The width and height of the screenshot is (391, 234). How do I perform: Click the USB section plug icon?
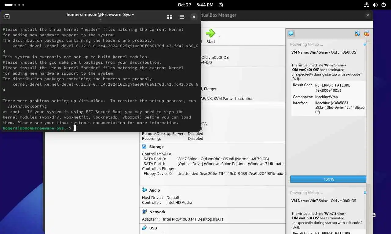144,228
